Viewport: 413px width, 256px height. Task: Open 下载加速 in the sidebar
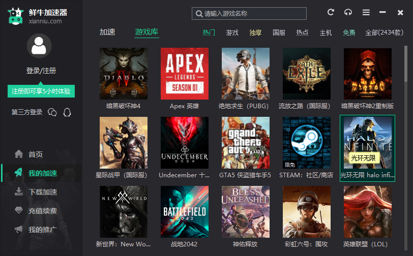pyautogui.click(x=42, y=192)
